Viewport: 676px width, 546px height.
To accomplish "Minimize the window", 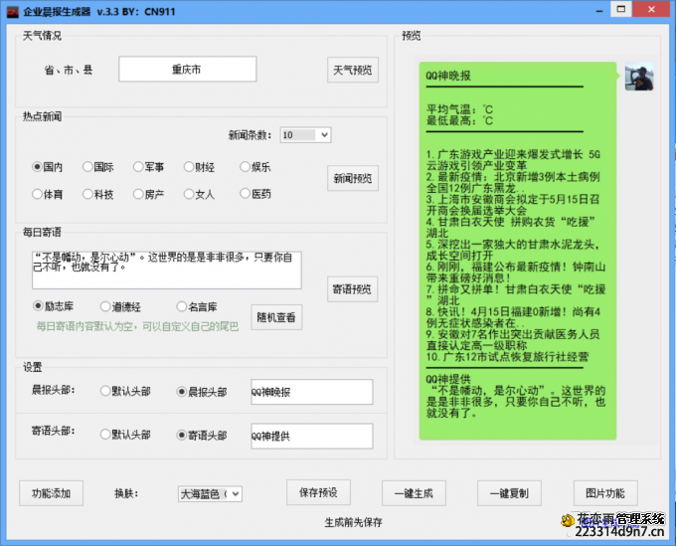I will click(x=599, y=10).
